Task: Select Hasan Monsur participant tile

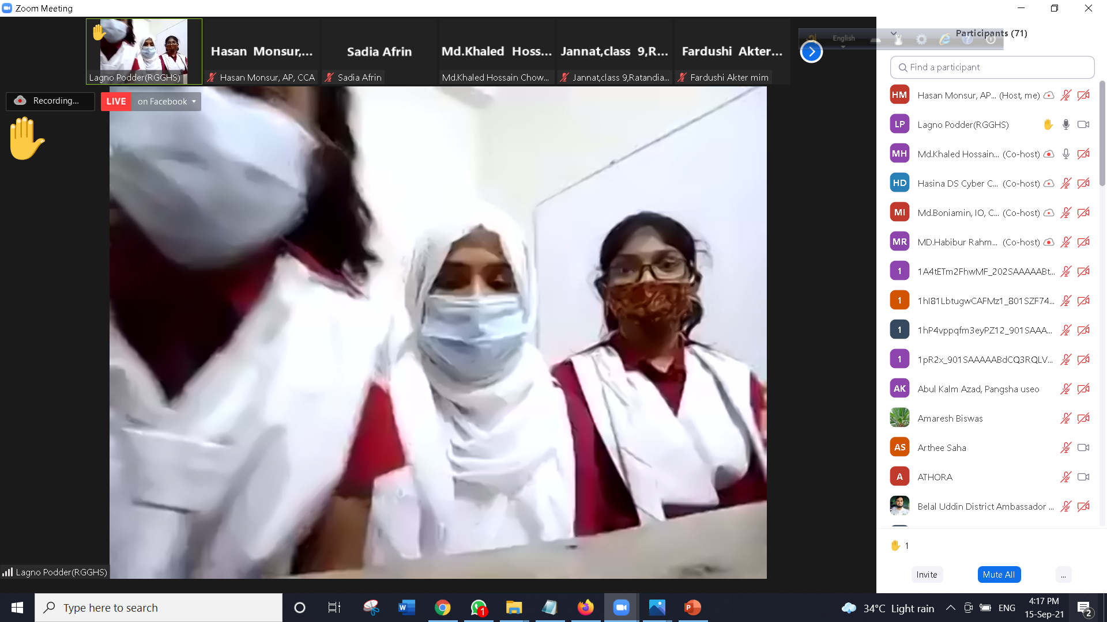Action: click(x=262, y=51)
